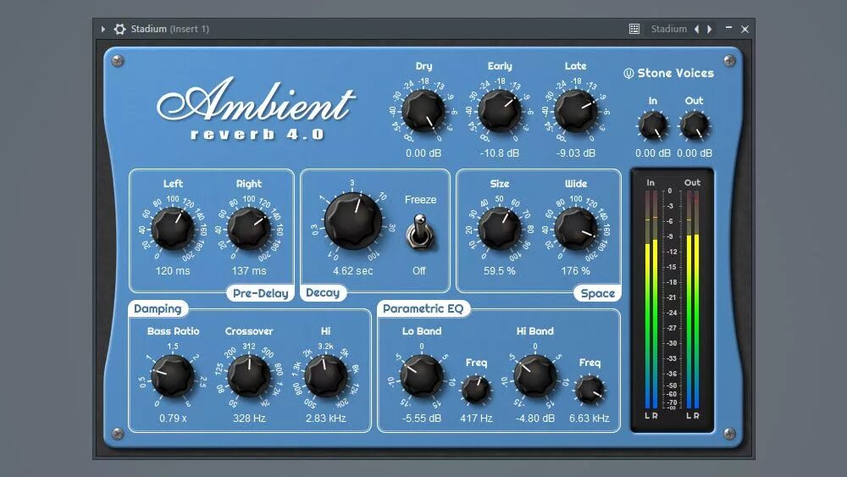The image size is (847, 477).
Task: Click the Bass Ratio knob
Action: point(172,376)
